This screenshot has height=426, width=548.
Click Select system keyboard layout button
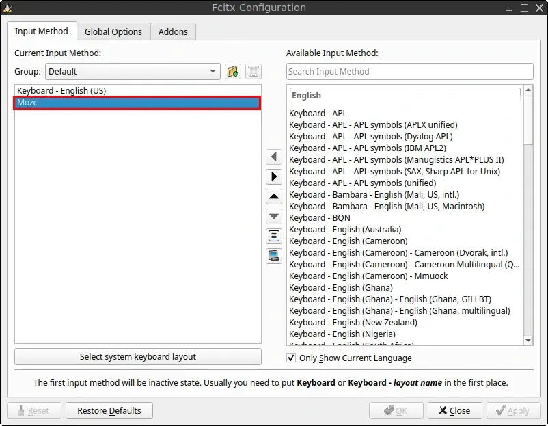pyautogui.click(x=138, y=356)
